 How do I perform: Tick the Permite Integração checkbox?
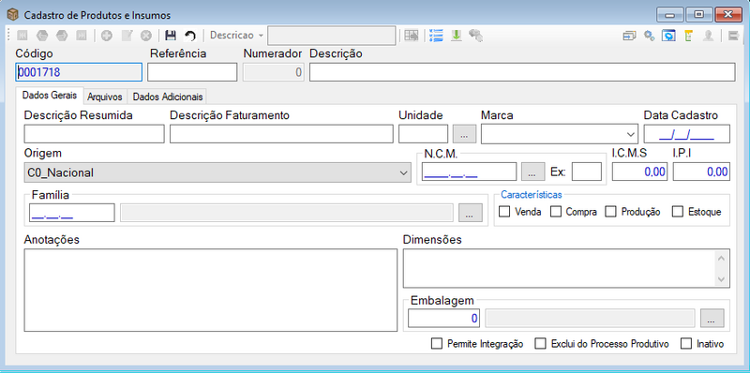click(x=437, y=343)
